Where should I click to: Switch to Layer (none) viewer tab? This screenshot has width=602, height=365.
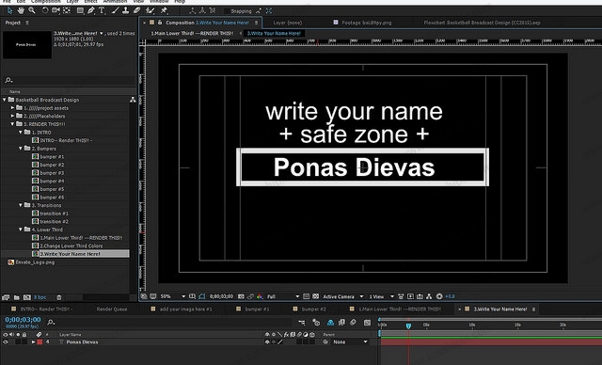[288, 23]
